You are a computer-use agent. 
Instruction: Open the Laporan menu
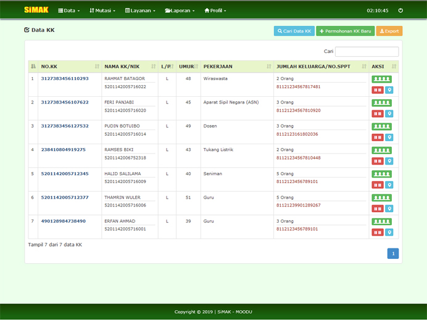coord(180,10)
